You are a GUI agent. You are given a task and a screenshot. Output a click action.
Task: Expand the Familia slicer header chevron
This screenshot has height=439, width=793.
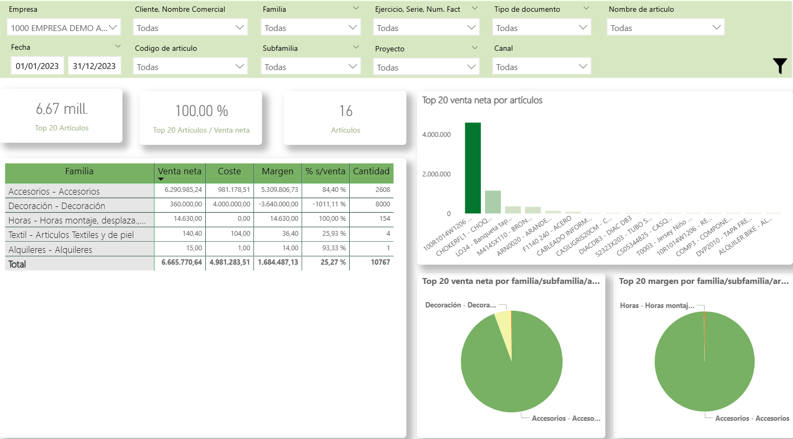(356, 9)
